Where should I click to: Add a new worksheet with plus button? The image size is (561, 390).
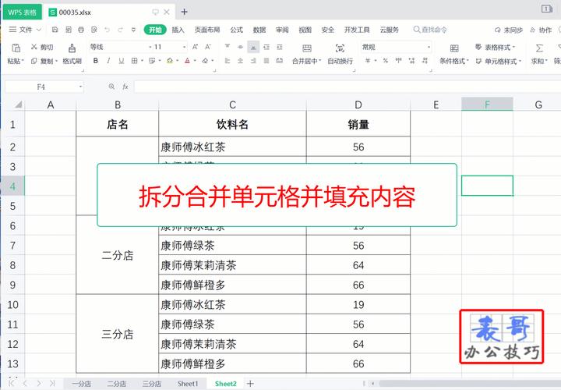click(x=250, y=384)
